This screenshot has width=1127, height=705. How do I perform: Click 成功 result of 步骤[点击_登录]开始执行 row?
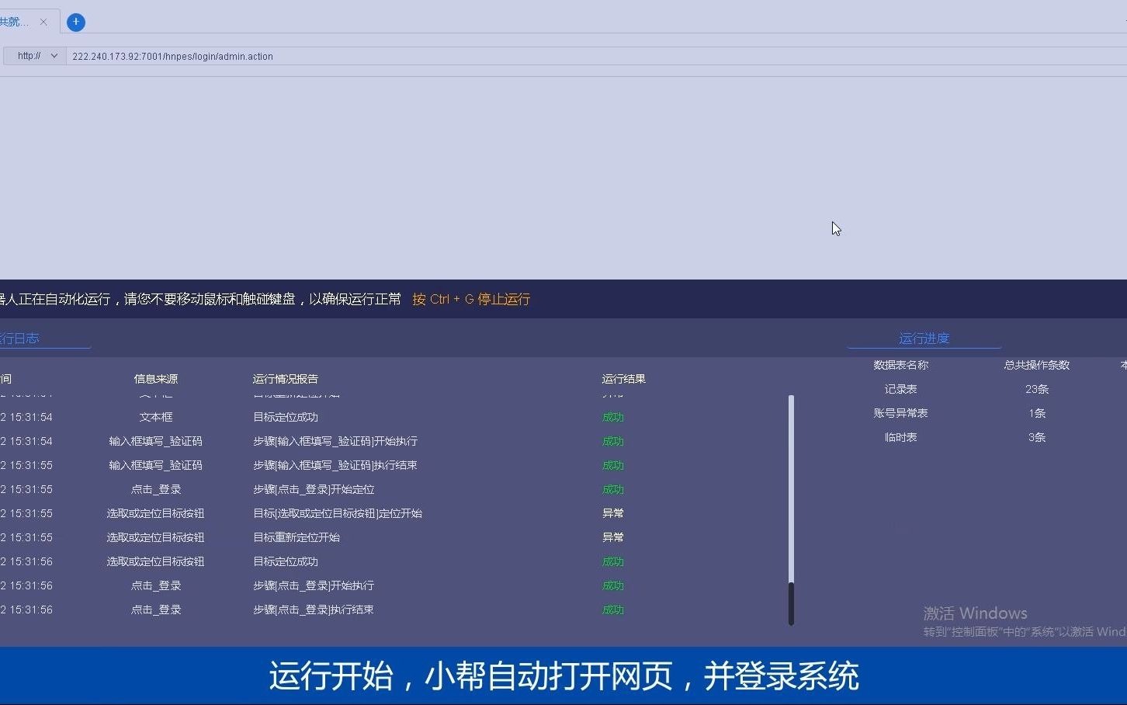[613, 585]
